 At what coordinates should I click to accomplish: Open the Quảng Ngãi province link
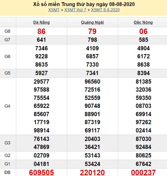(92, 23)
